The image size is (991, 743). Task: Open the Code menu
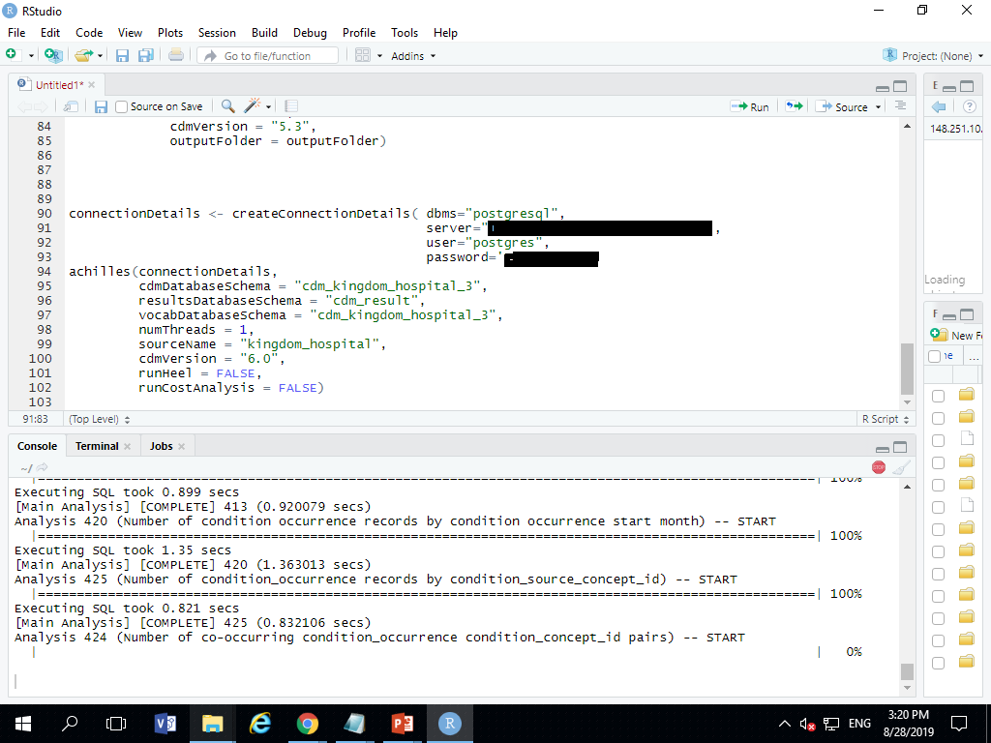click(89, 33)
